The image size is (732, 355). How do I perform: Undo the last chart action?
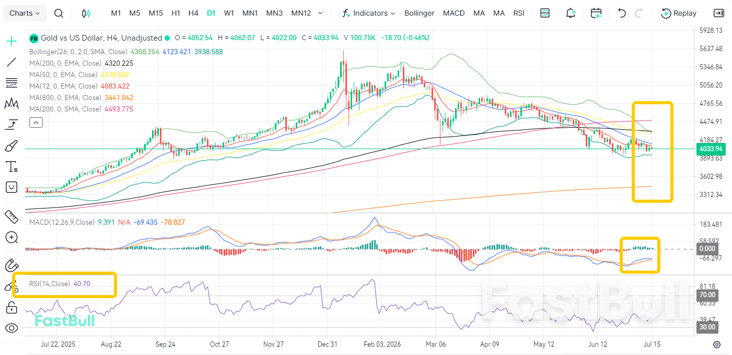pos(622,13)
